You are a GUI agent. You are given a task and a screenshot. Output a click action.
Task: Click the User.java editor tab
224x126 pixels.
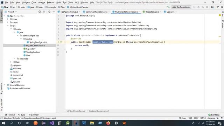pos(170,12)
